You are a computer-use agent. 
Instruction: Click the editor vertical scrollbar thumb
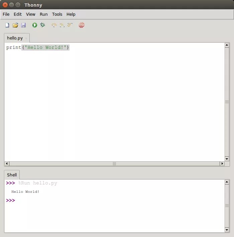tap(227, 102)
